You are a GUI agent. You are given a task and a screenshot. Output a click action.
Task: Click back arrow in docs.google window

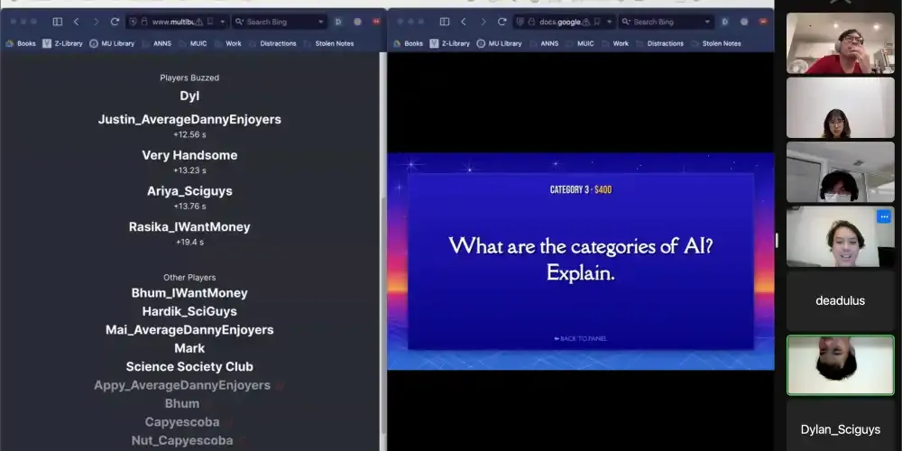[x=463, y=22]
